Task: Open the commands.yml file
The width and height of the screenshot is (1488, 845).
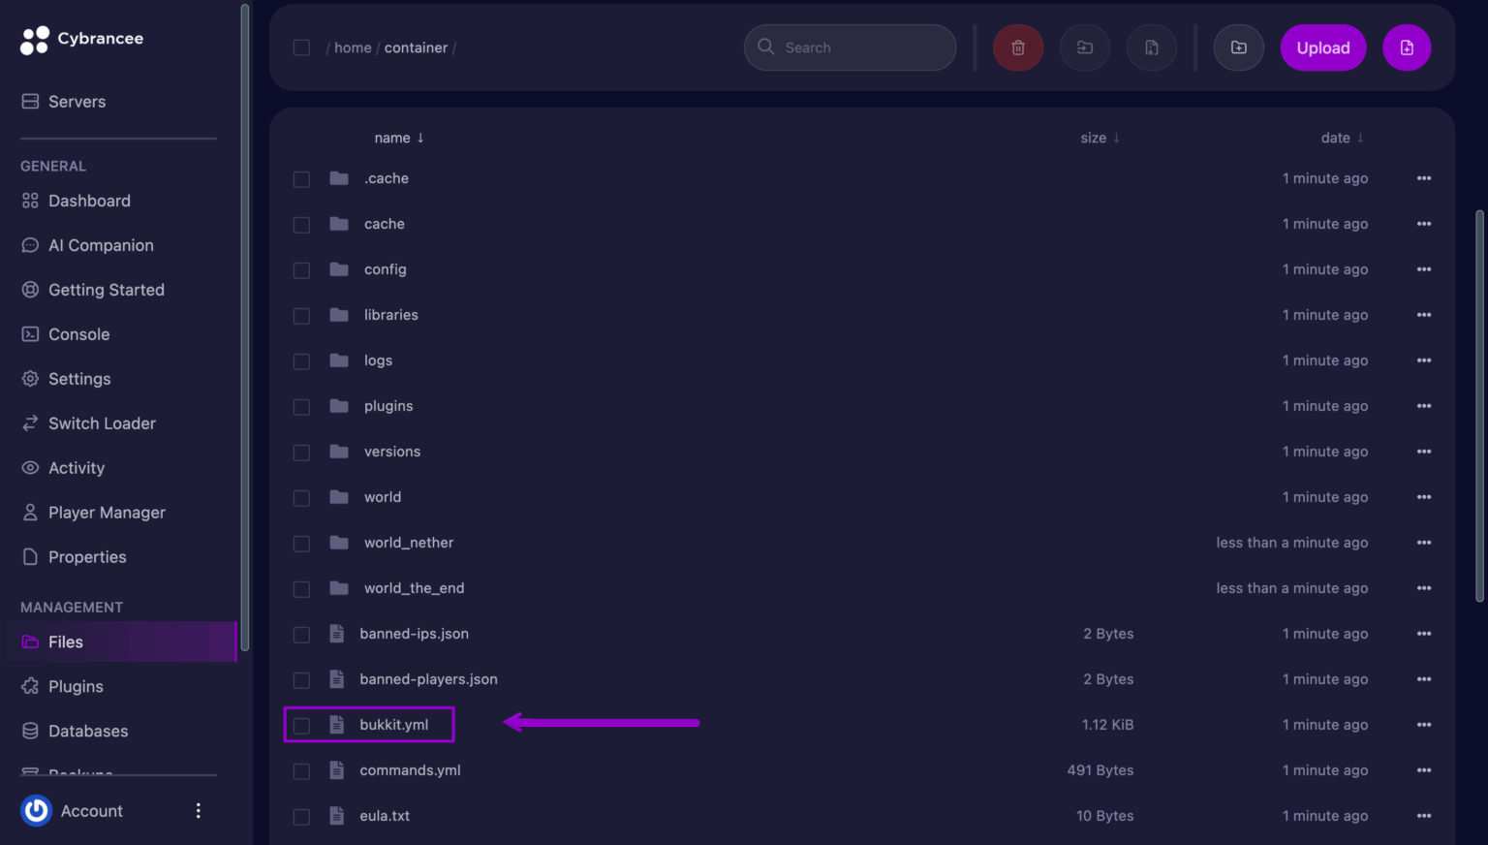Action: click(410, 770)
